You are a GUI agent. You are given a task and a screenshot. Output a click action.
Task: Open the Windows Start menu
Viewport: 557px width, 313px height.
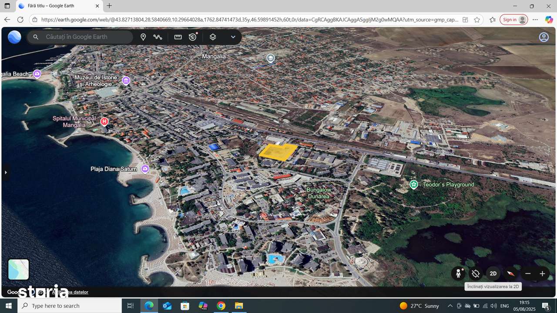point(9,306)
